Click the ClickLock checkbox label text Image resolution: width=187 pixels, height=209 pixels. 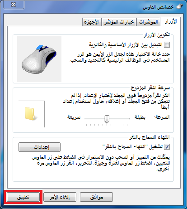tap(132, 146)
